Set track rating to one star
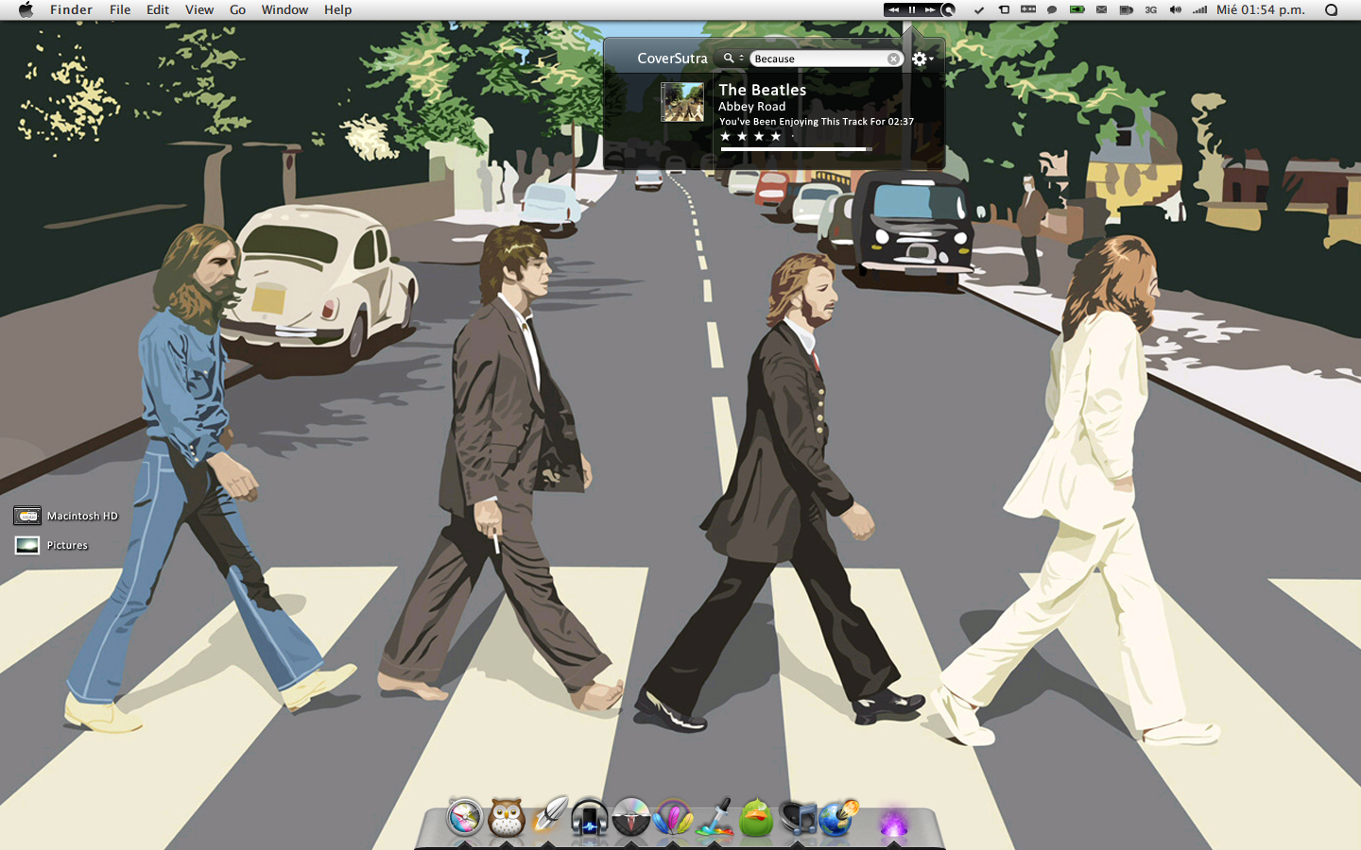 (x=726, y=136)
